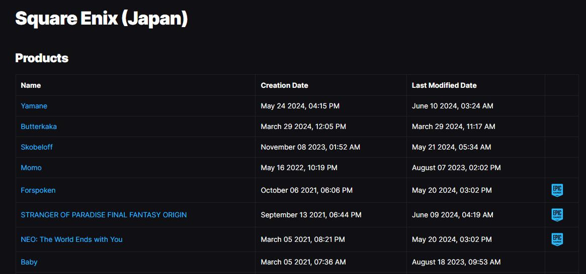Click the Creation Date column header
This screenshot has width=586, height=274.
pos(284,85)
